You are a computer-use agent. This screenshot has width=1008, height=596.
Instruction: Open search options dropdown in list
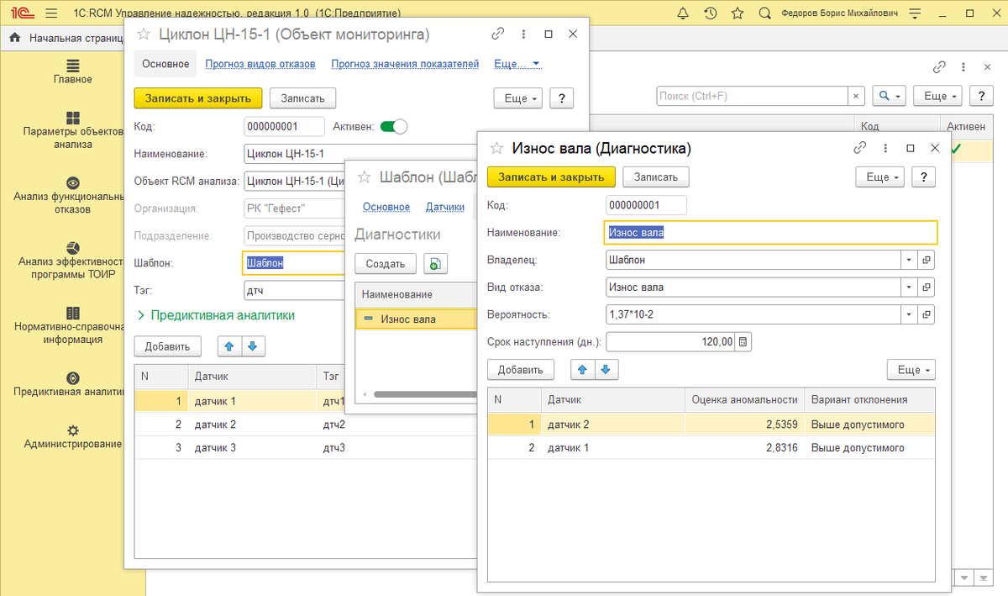889,97
